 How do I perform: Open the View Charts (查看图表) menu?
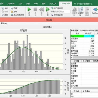75,12
